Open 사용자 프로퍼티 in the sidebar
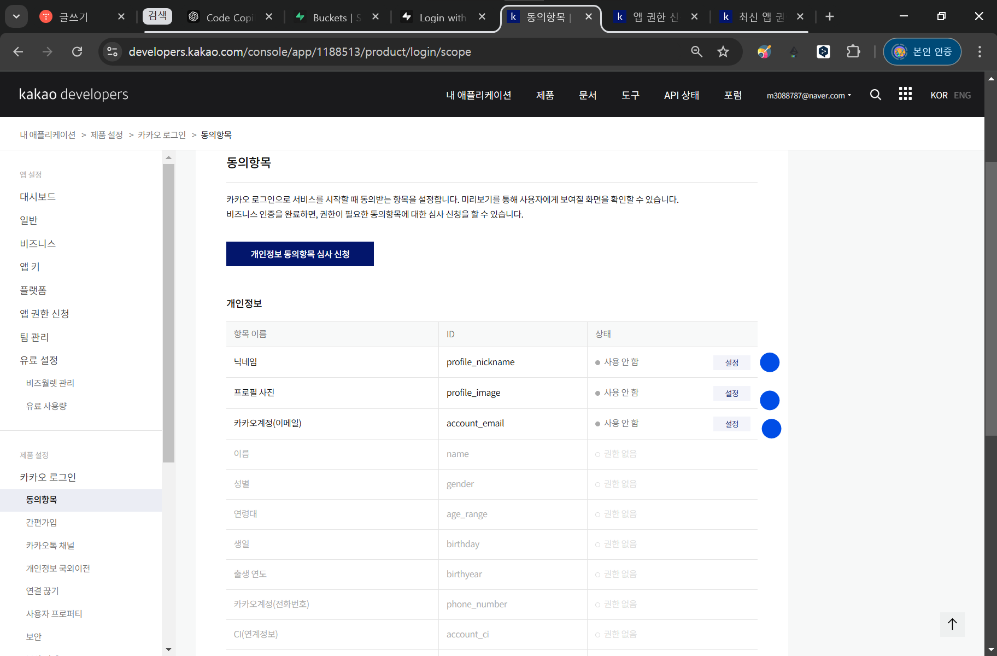This screenshot has width=997, height=656. point(54,614)
